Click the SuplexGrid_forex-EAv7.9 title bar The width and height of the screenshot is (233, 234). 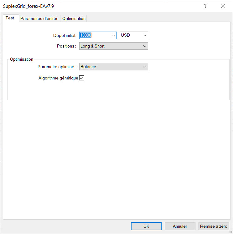94,6
